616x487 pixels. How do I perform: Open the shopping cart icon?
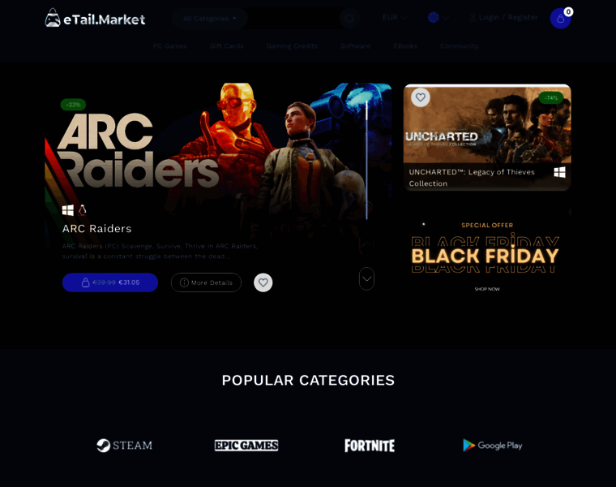pyautogui.click(x=560, y=18)
